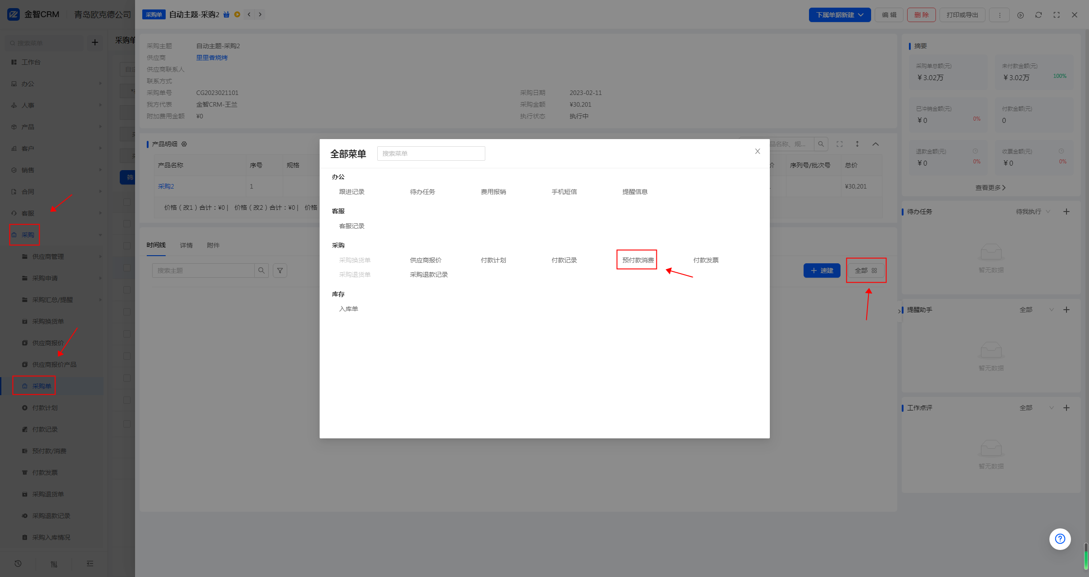Open 采购退款记录 in the dialog
Viewport: 1089px width, 577px height.
coord(429,275)
